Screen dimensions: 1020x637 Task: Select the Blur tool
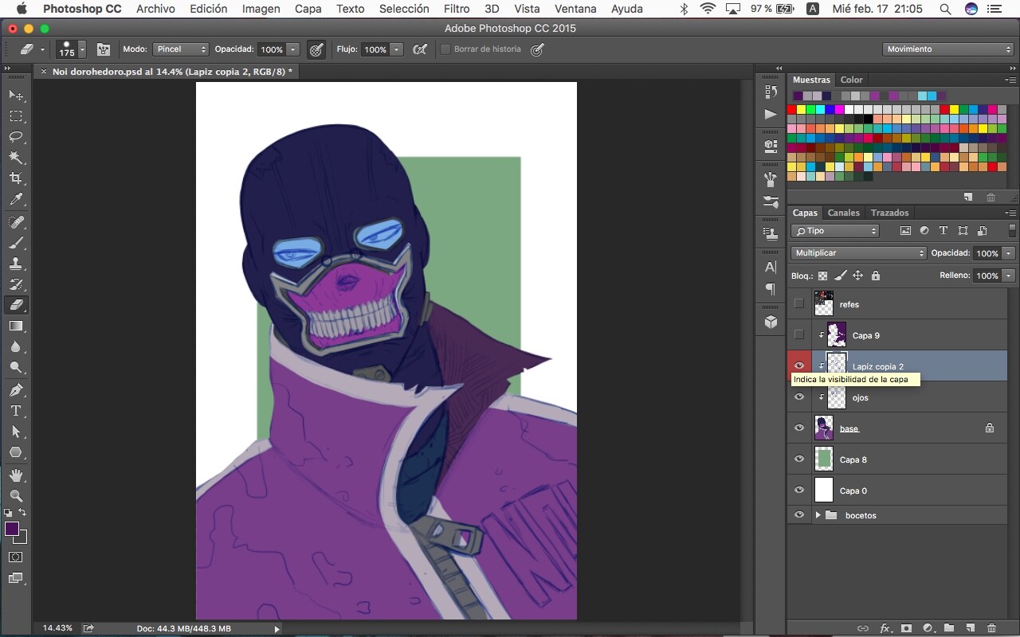tap(16, 347)
